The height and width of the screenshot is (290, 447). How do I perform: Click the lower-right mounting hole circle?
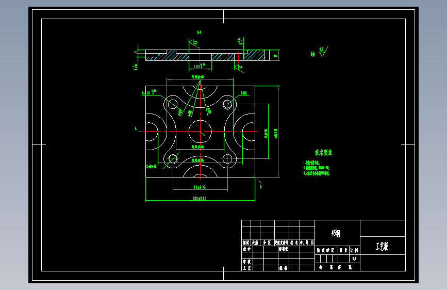pyautogui.click(x=227, y=159)
